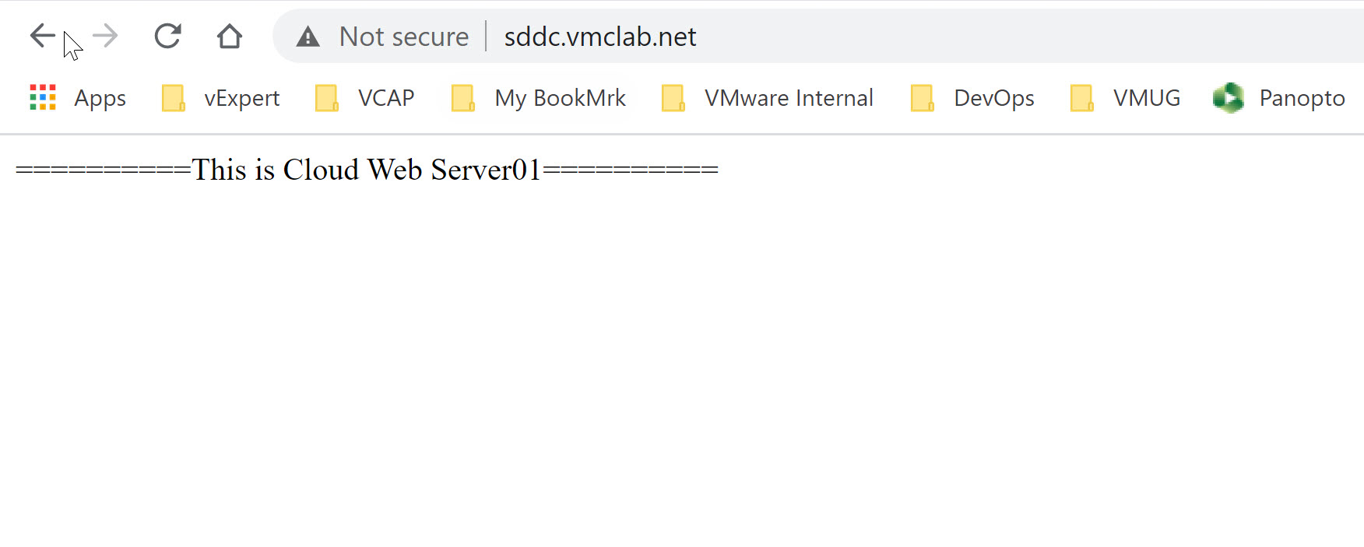Image resolution: width=1364 pixels, height=547 pixels.
Task: Expand the VMware Internal bookmarks folder
Action: [789, 98]
